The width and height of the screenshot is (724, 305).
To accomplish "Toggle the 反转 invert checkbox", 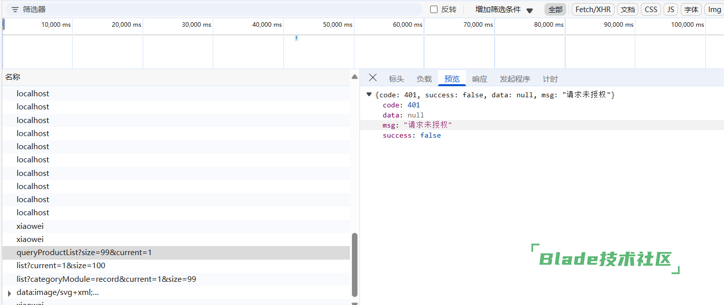I will tap(434, 10).
